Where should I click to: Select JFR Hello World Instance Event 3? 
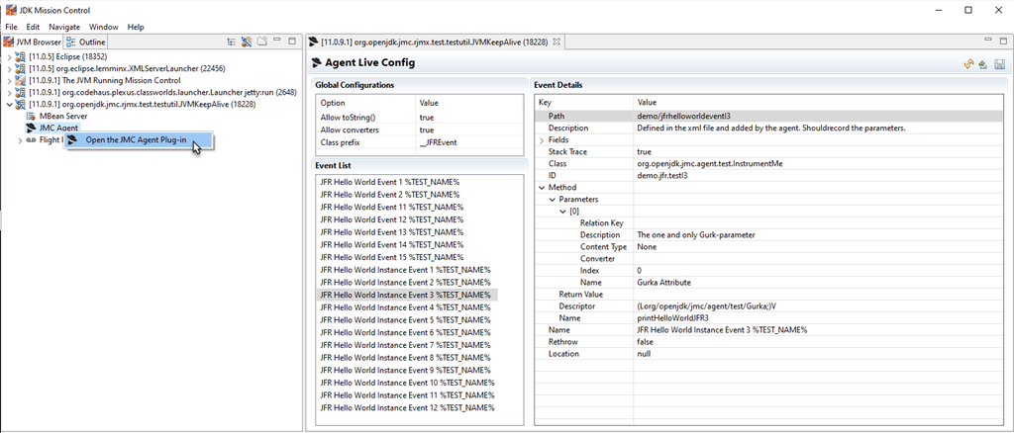(x=407, y=295)
